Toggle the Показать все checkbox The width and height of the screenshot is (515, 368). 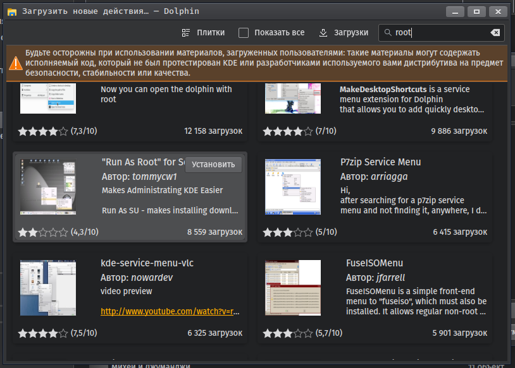click(x=244, y=33)
